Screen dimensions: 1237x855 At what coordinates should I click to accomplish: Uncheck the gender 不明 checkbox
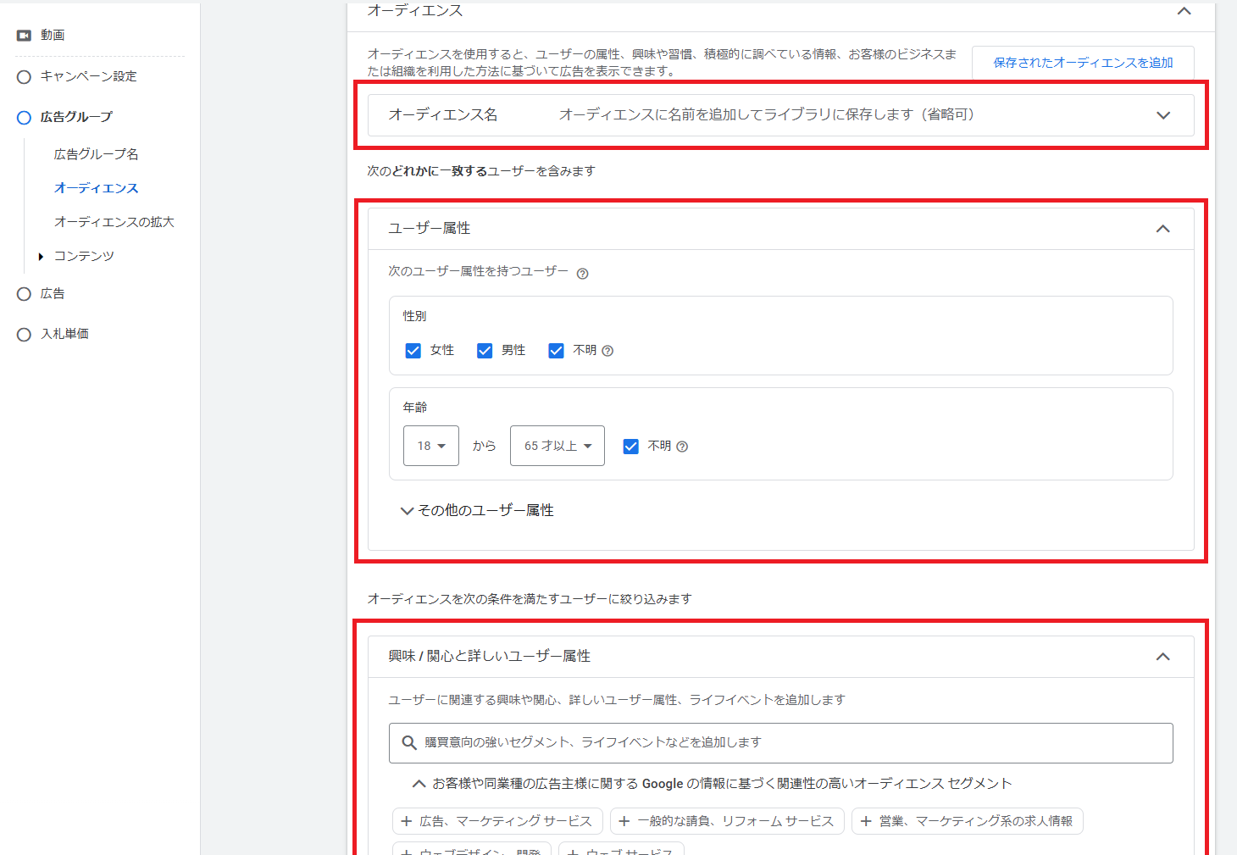tap(556, 351)
